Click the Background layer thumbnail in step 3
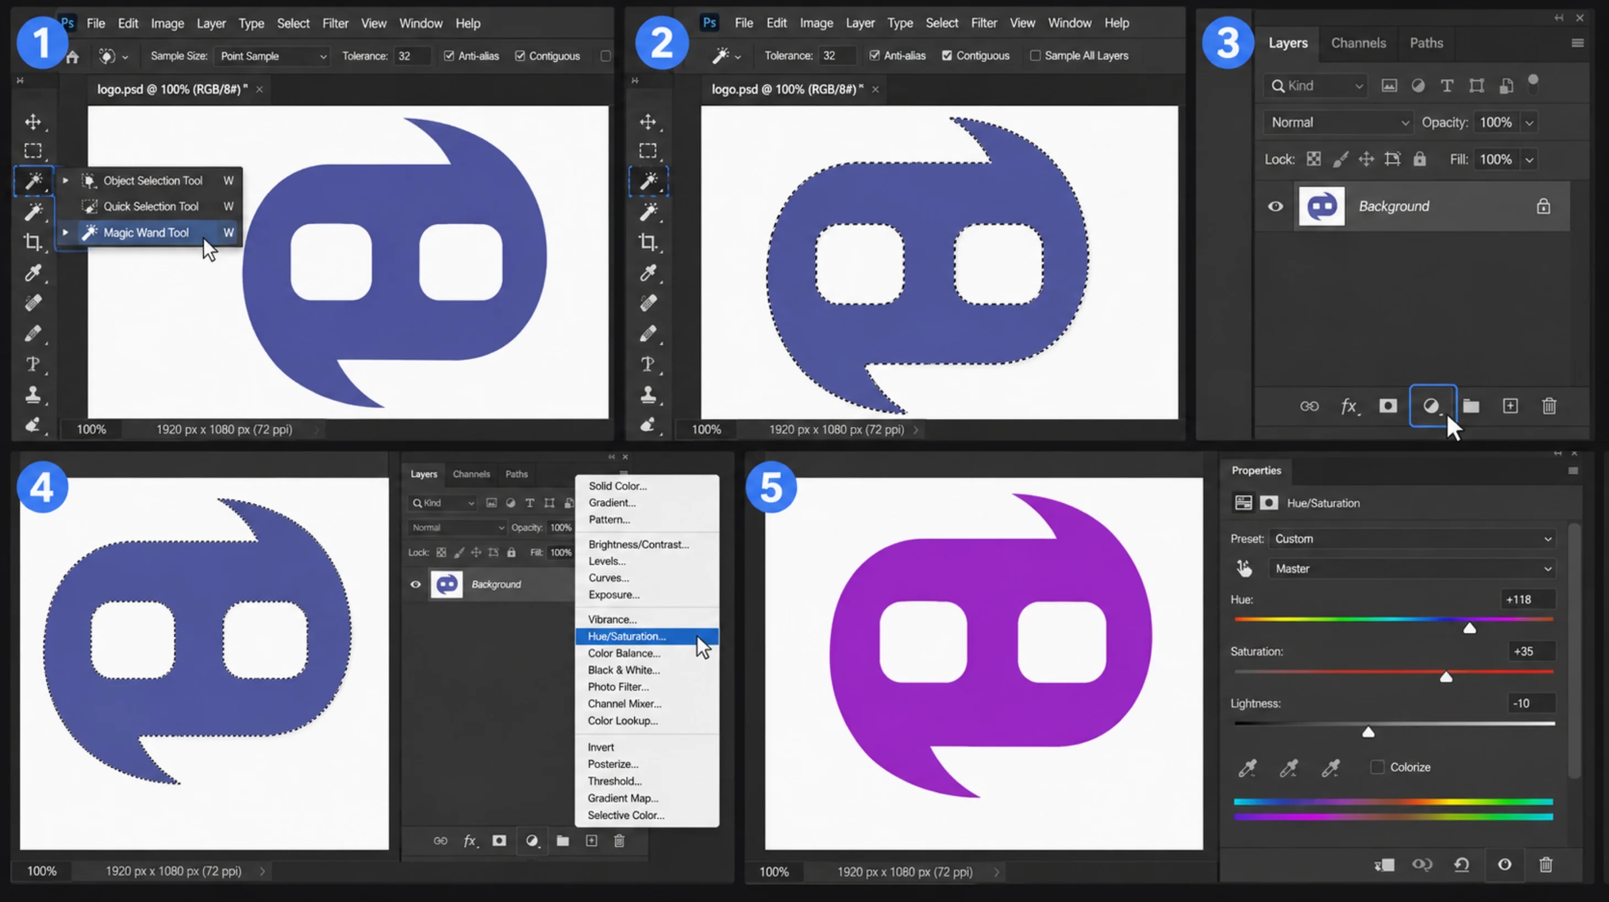The height and width of the screenshot is (902, 1609). [x=1322, y=207]
